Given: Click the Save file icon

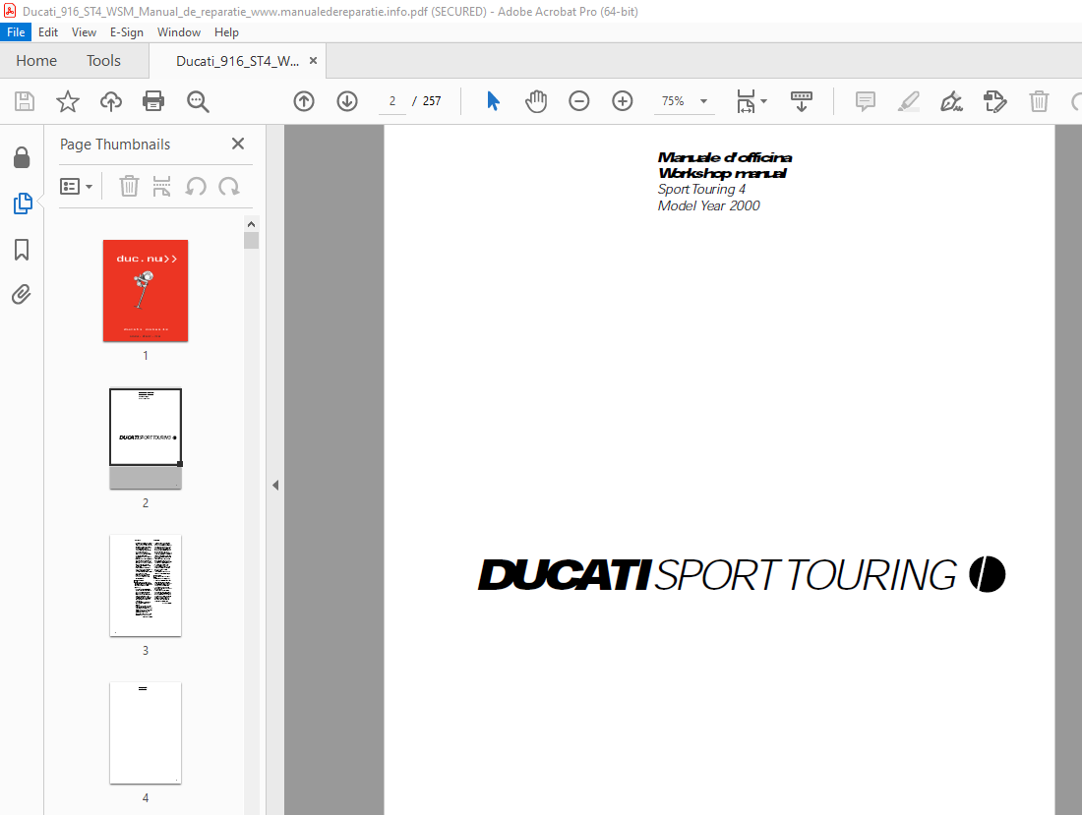Looking at the screenshot, I should [25, 101].
